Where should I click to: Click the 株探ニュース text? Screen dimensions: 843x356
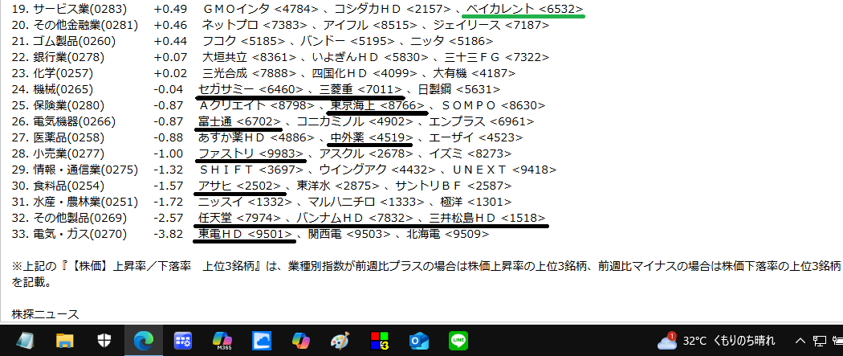click(45, 315)
